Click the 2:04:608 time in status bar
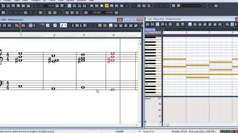This screenshot has height=133, width=238. tap(119, 132)
